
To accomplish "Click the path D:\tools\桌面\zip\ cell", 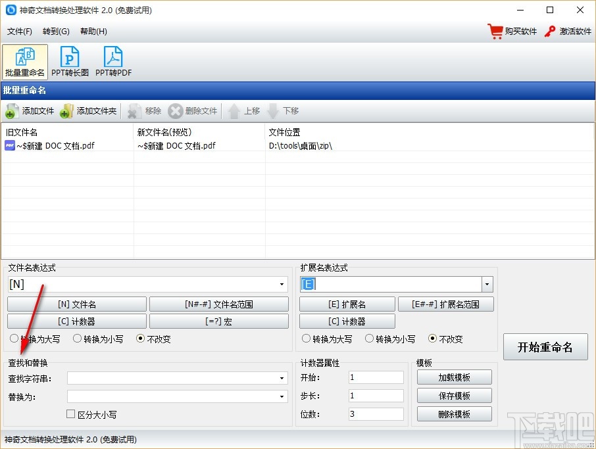I will 300,145.
